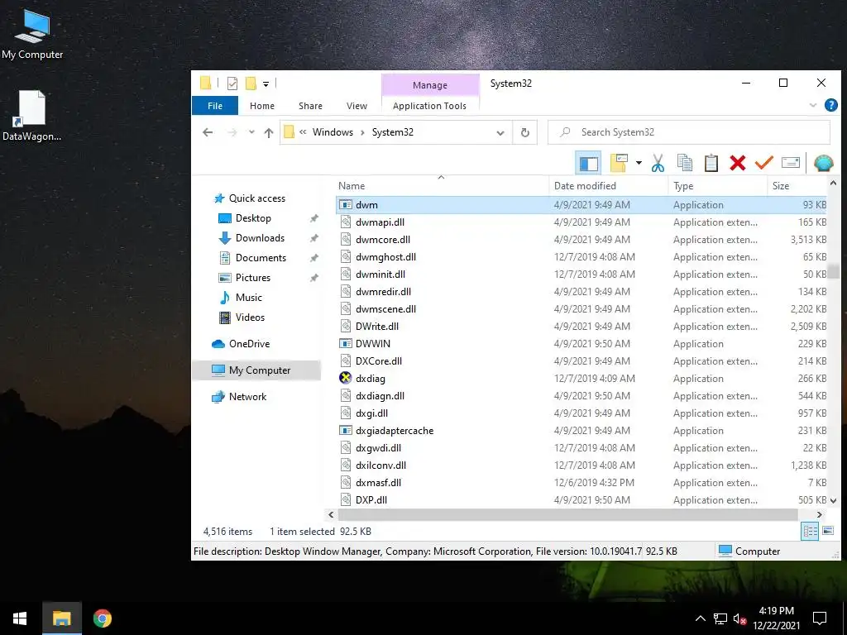Select Desktop in navigation pane

[253, 218]
